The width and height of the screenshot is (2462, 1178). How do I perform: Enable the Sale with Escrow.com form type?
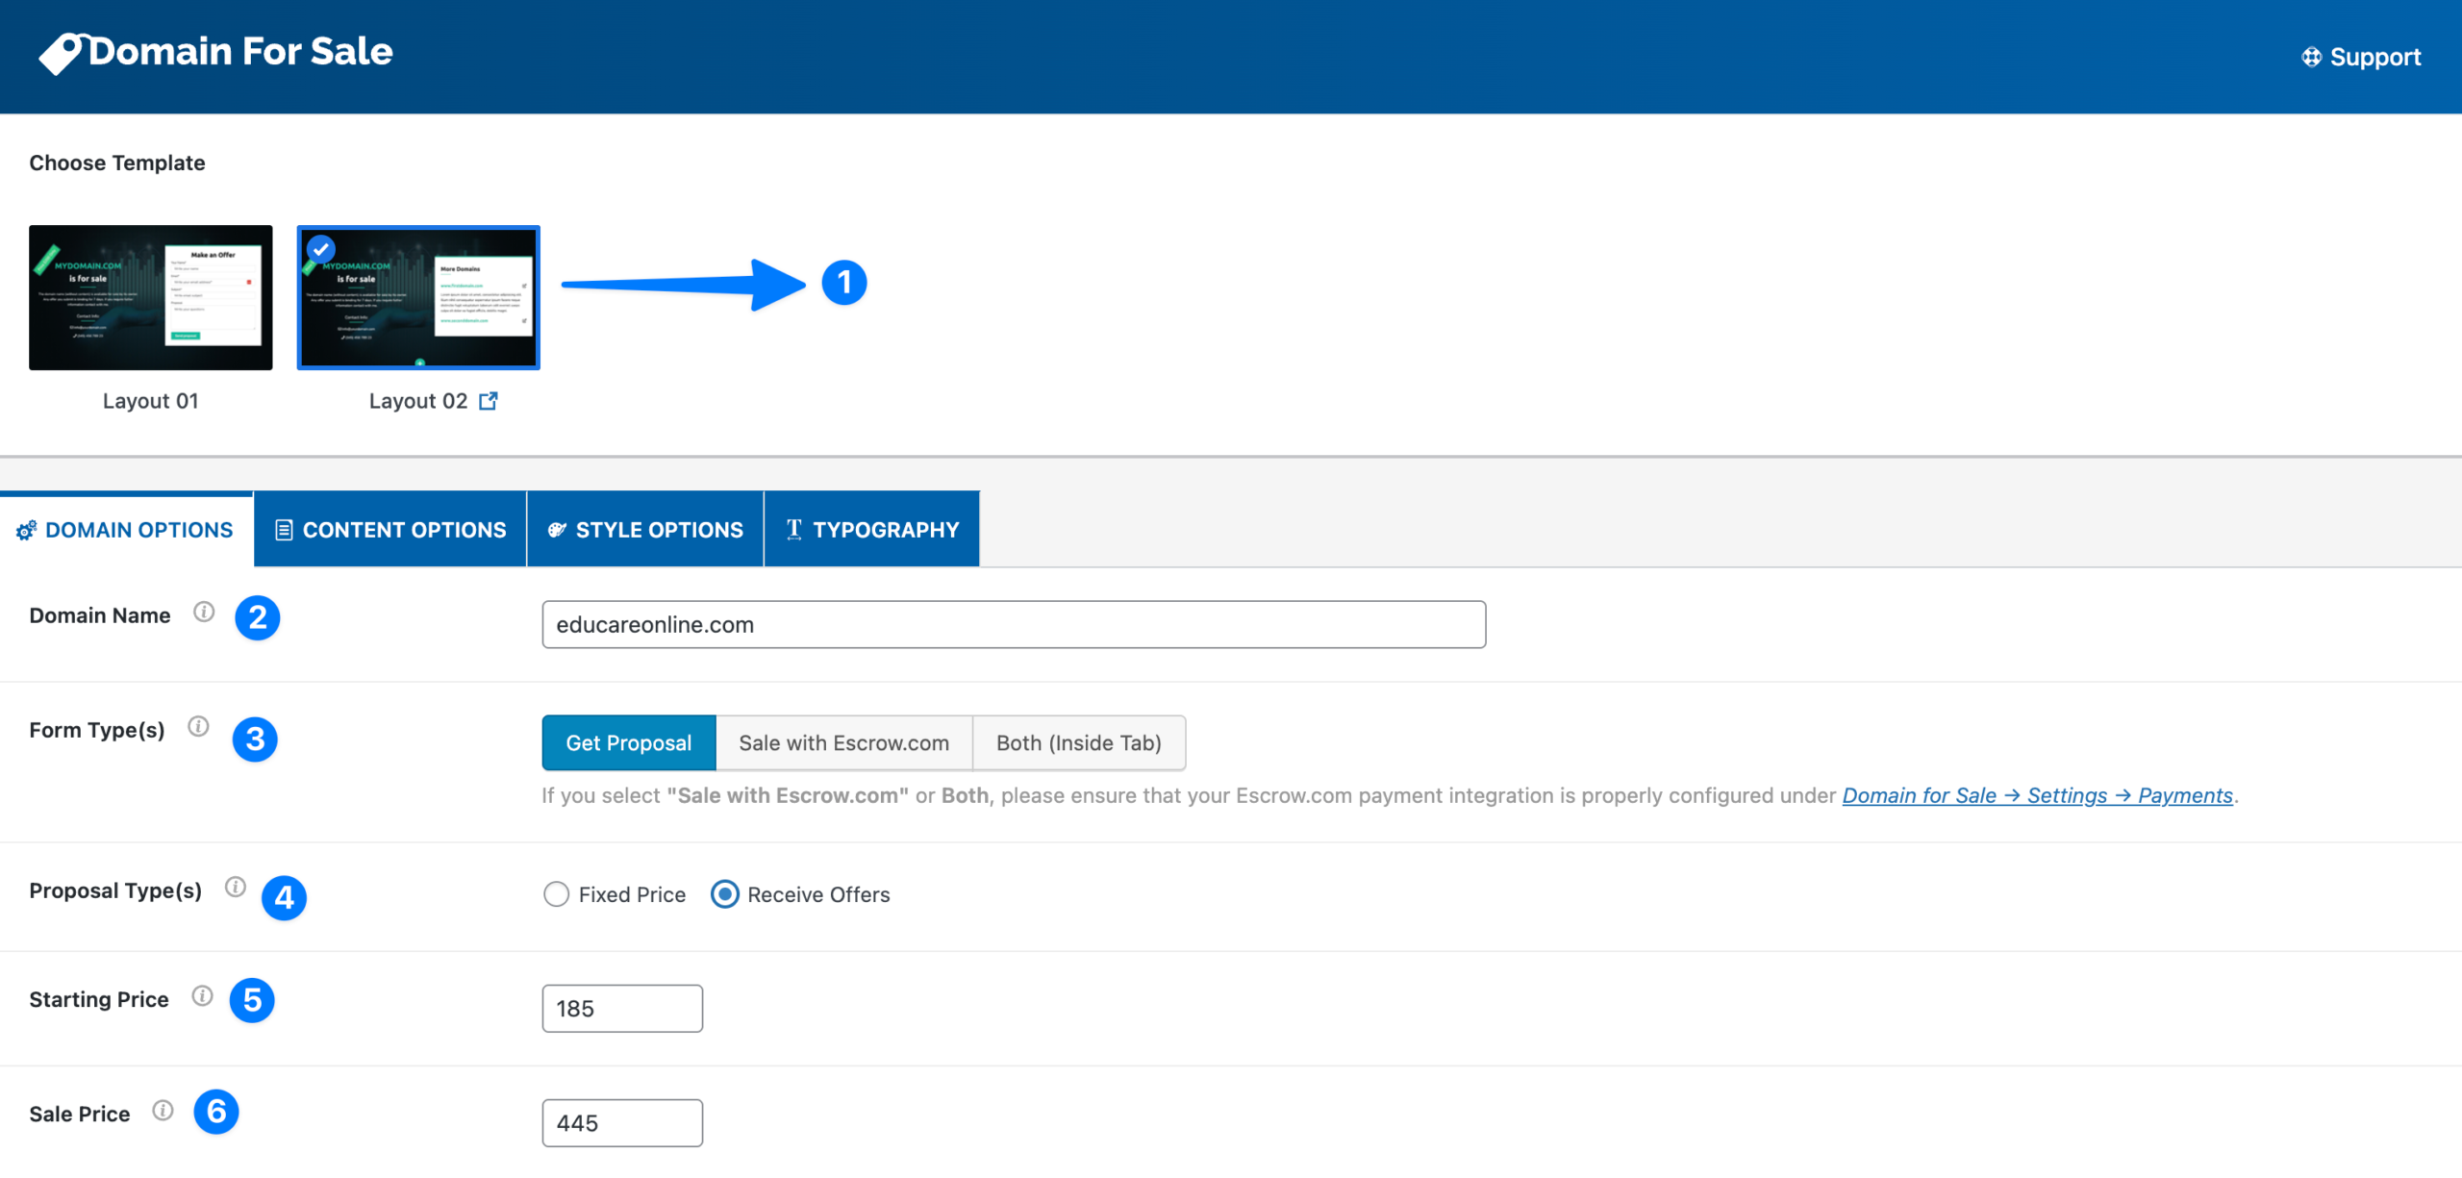(x=843, y=742)
